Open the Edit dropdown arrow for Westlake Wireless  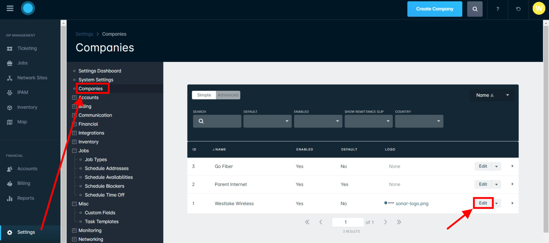click(496, 203)
